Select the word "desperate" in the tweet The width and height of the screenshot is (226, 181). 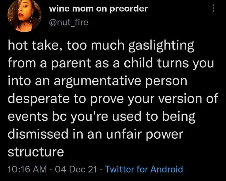coord(39,99)
